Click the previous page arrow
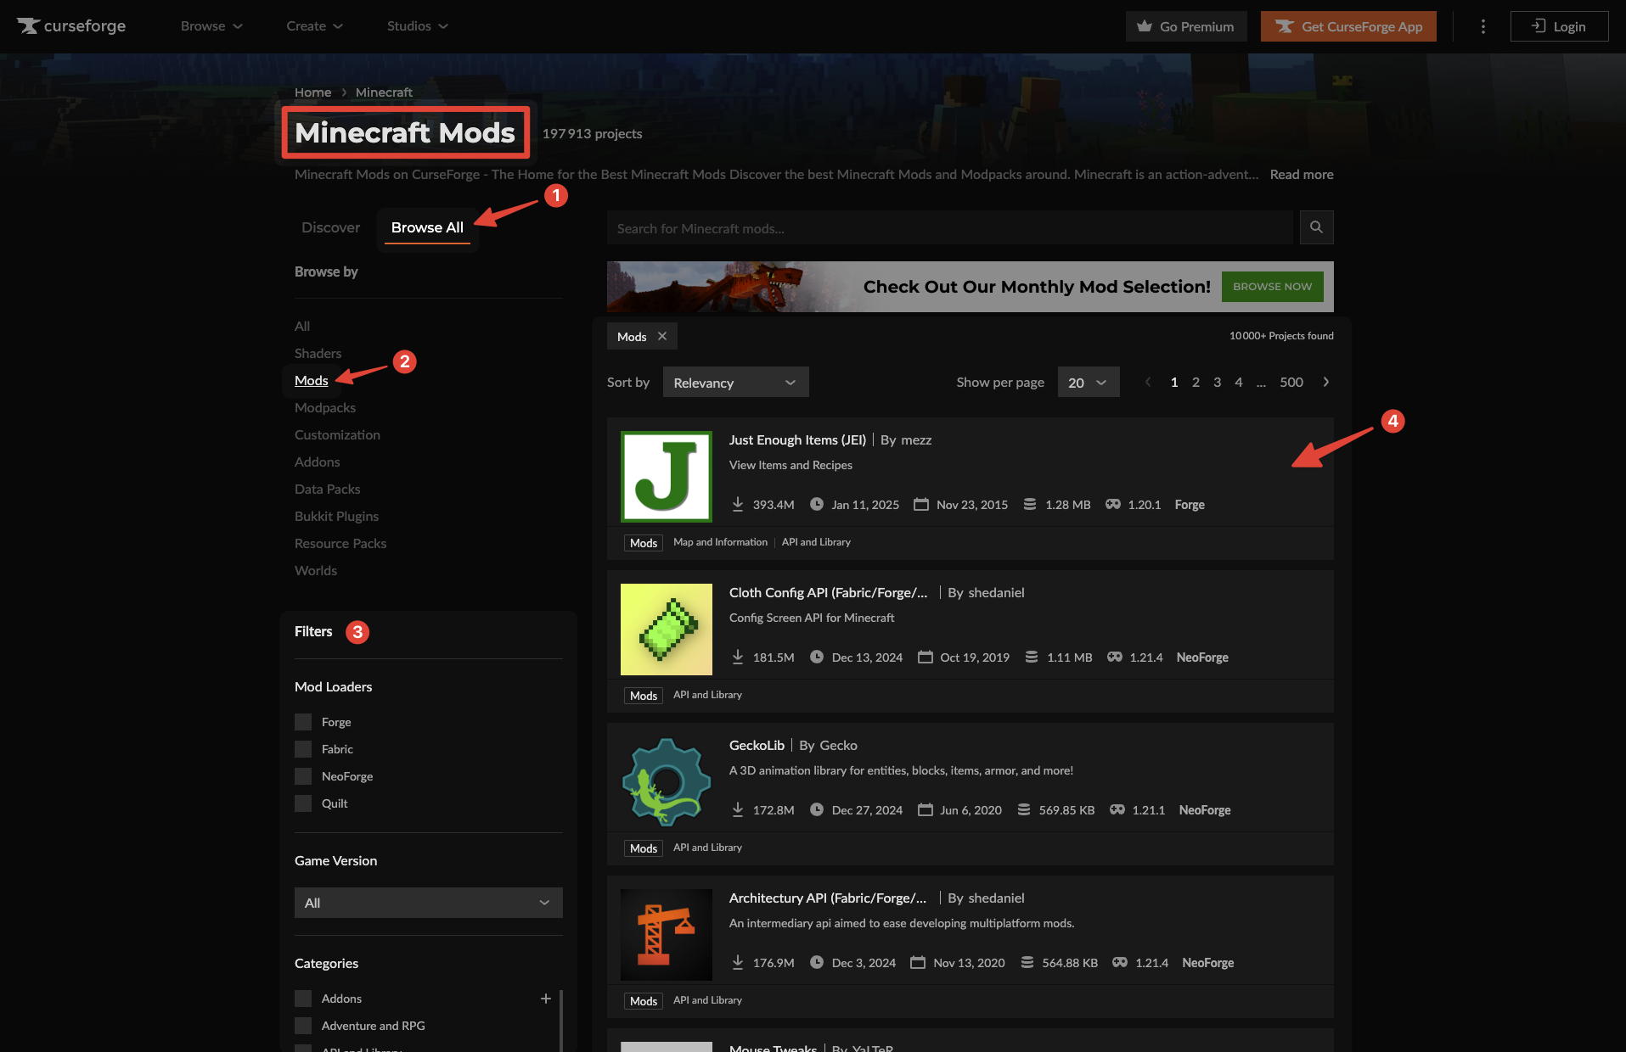This screenshot has height=1052, width=1626. point(1148,382)
